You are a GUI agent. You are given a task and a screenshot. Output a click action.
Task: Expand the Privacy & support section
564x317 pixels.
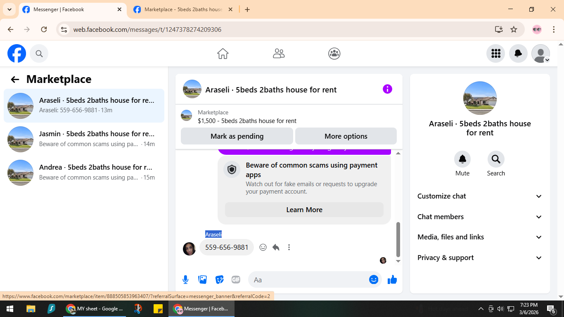480,258
